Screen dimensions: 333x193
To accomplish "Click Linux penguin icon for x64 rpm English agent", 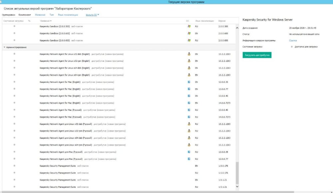I will click(189, 75).
